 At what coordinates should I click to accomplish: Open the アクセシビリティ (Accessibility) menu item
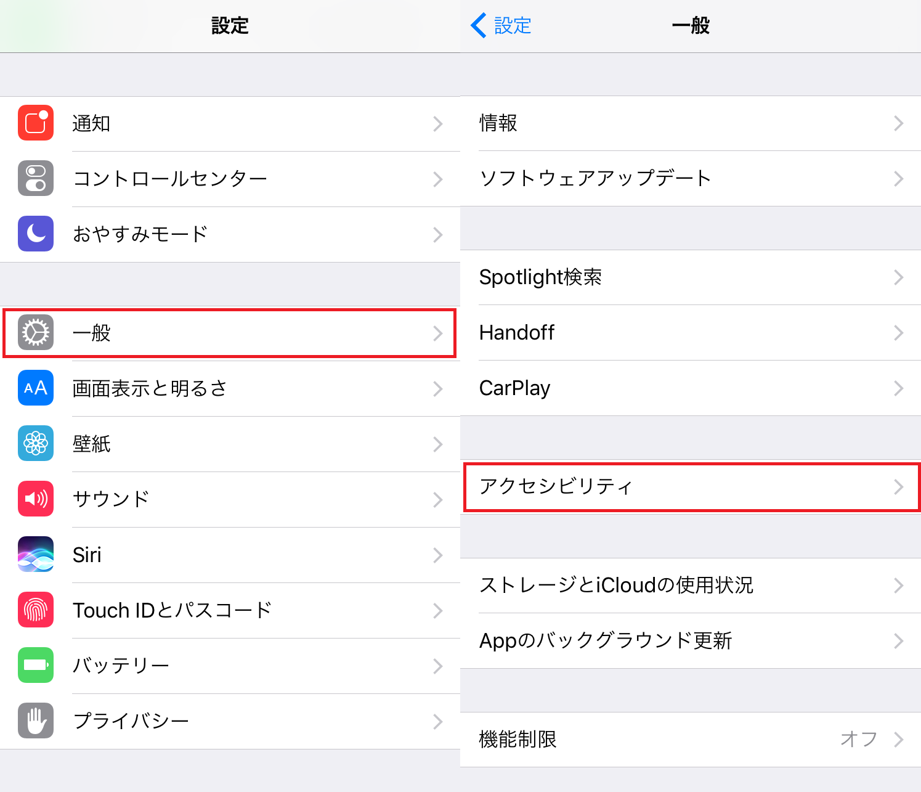tap(556, 487)
